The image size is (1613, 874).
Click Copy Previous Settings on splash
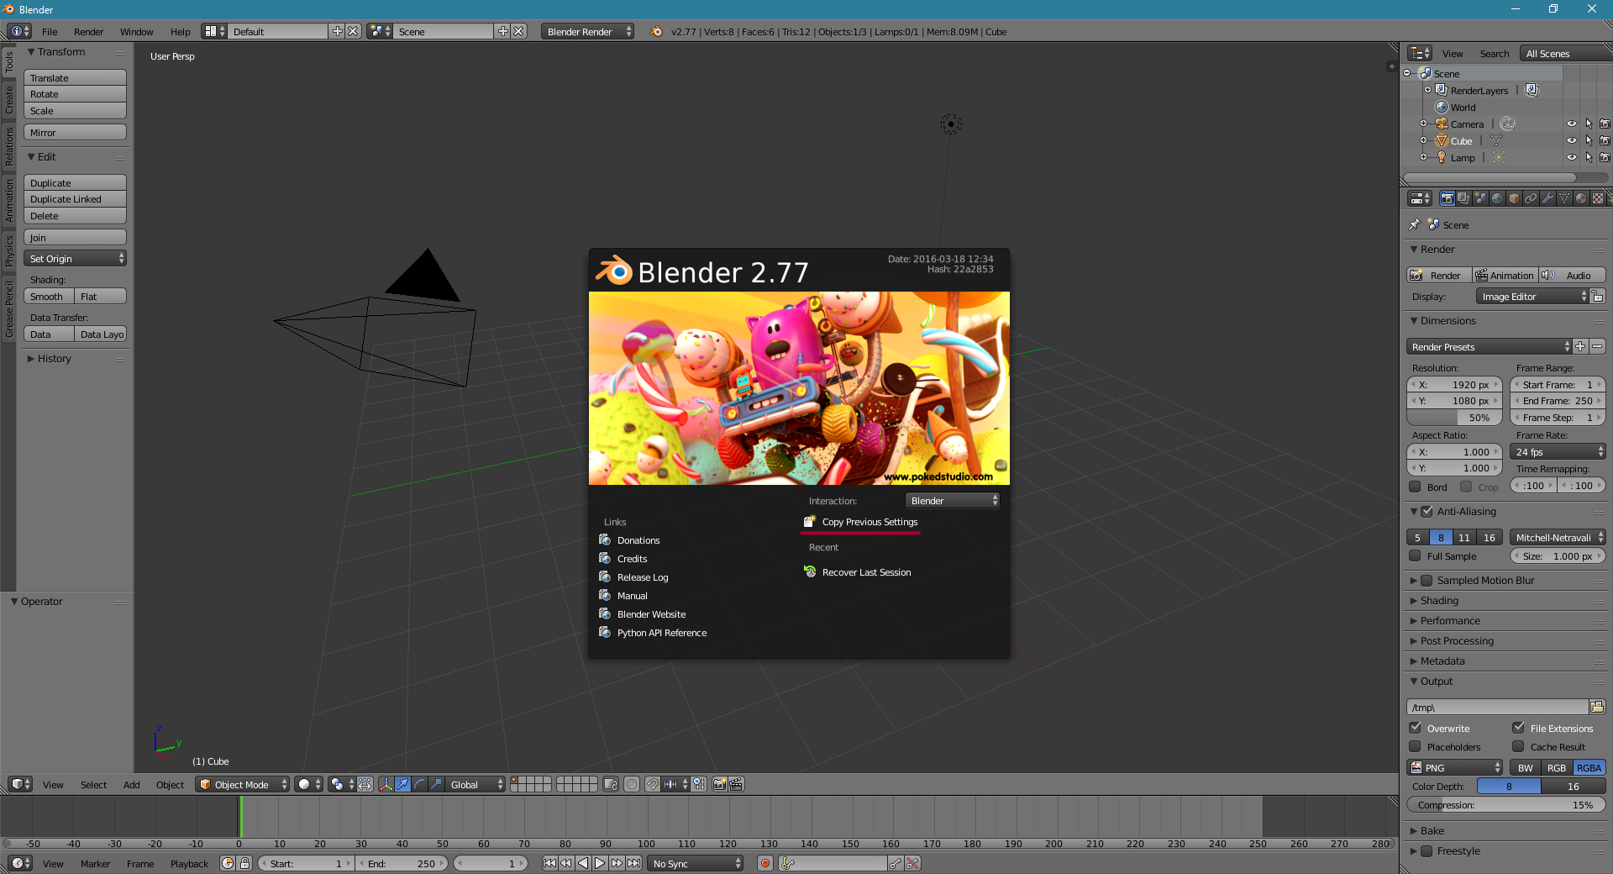tap(870, 522)
